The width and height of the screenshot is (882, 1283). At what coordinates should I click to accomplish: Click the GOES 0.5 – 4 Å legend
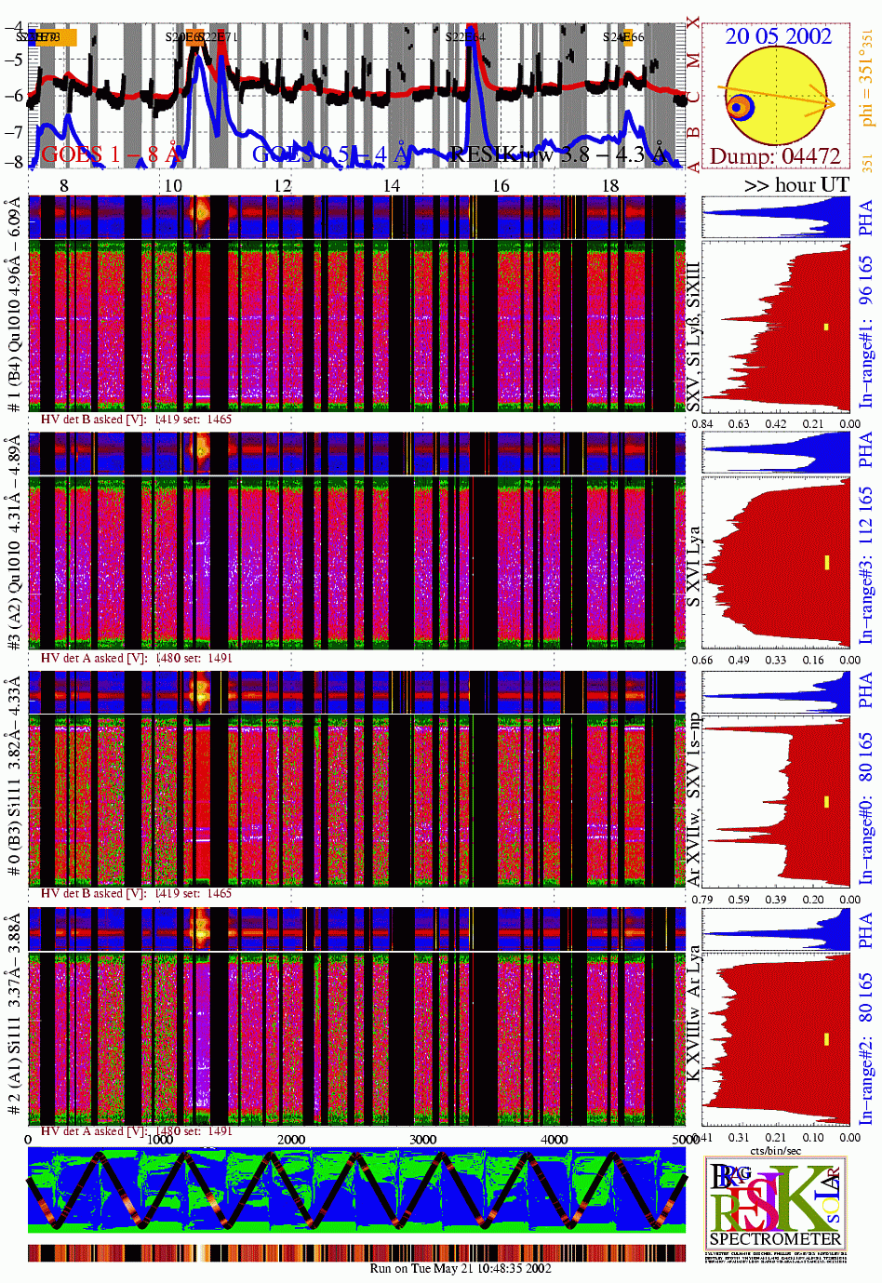[330, 154]
